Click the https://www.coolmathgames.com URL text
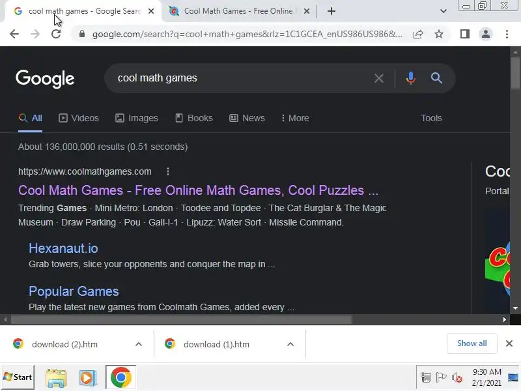The image size is (521, 391). pos(85,171)
